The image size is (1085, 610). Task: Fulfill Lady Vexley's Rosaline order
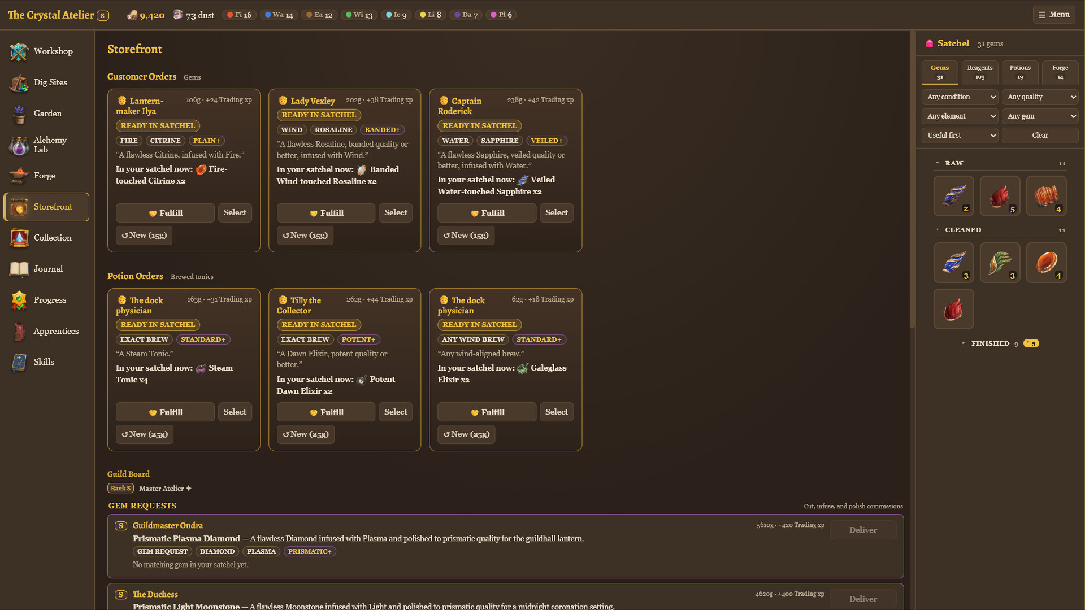tap(326, 213)
